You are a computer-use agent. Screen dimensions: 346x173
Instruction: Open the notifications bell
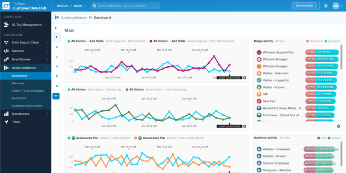(326, 6)
